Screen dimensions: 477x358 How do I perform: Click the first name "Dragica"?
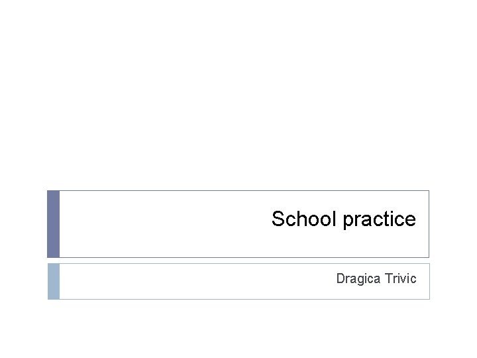[358, 278]
